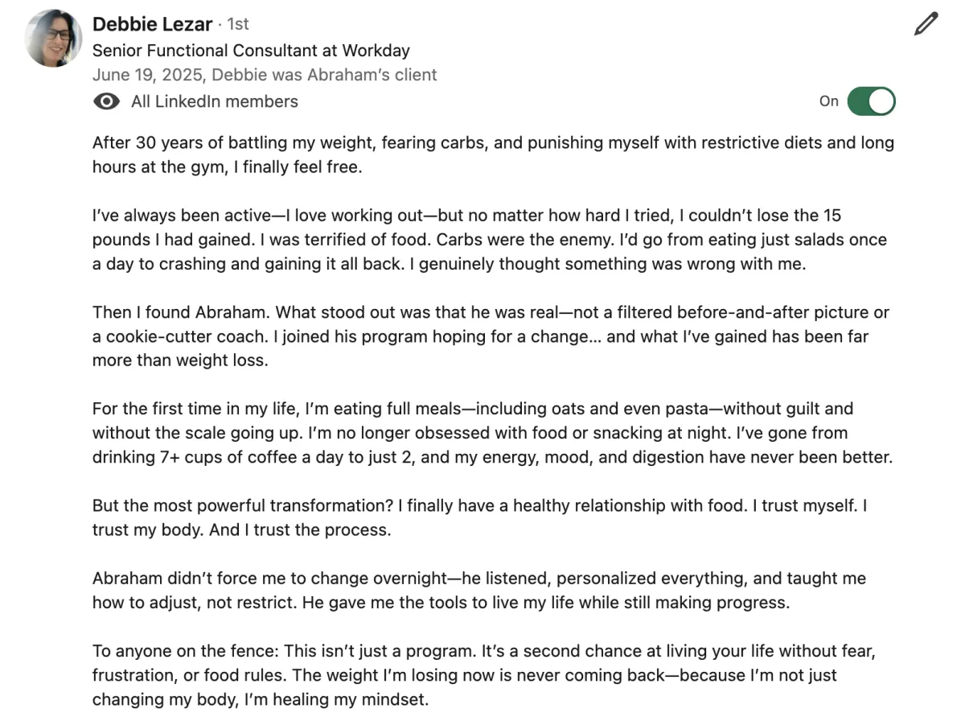Click the paragraph starting After 30 years
The width and height of the screenshot is (965, 721).
493,155
